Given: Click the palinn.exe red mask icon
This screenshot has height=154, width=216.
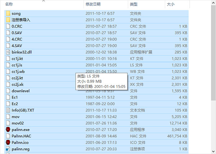Looking at the screenshot, I should point(8,129).
